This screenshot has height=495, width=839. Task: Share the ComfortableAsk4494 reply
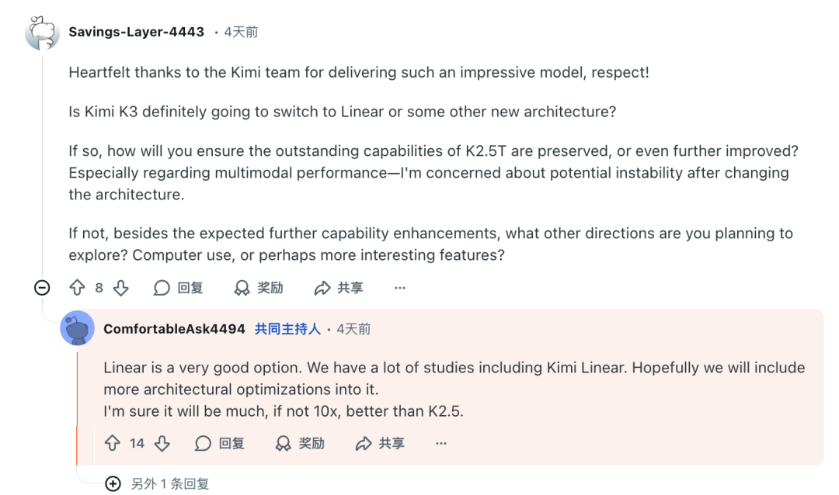tap(380, 443)
